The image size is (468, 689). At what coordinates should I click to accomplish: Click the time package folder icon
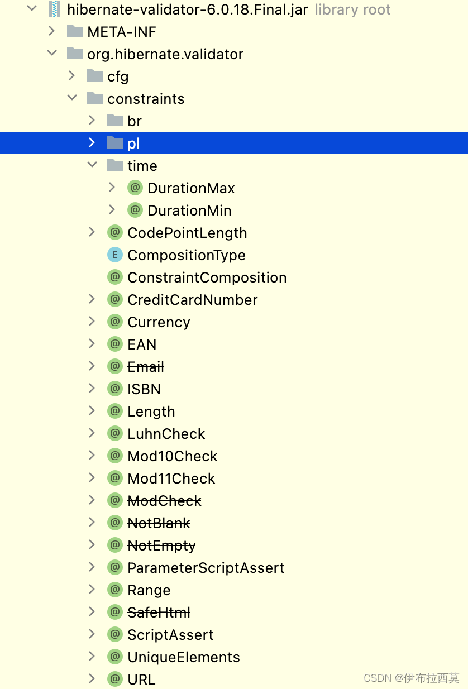click(x=115, y=165)
